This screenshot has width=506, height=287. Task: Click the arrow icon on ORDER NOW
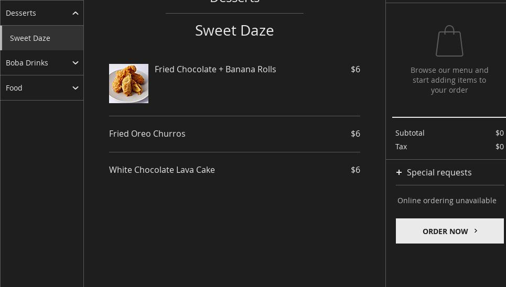[x=476, y=231]
